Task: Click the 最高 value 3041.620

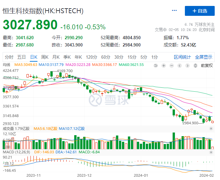Action: click(25, 38)
